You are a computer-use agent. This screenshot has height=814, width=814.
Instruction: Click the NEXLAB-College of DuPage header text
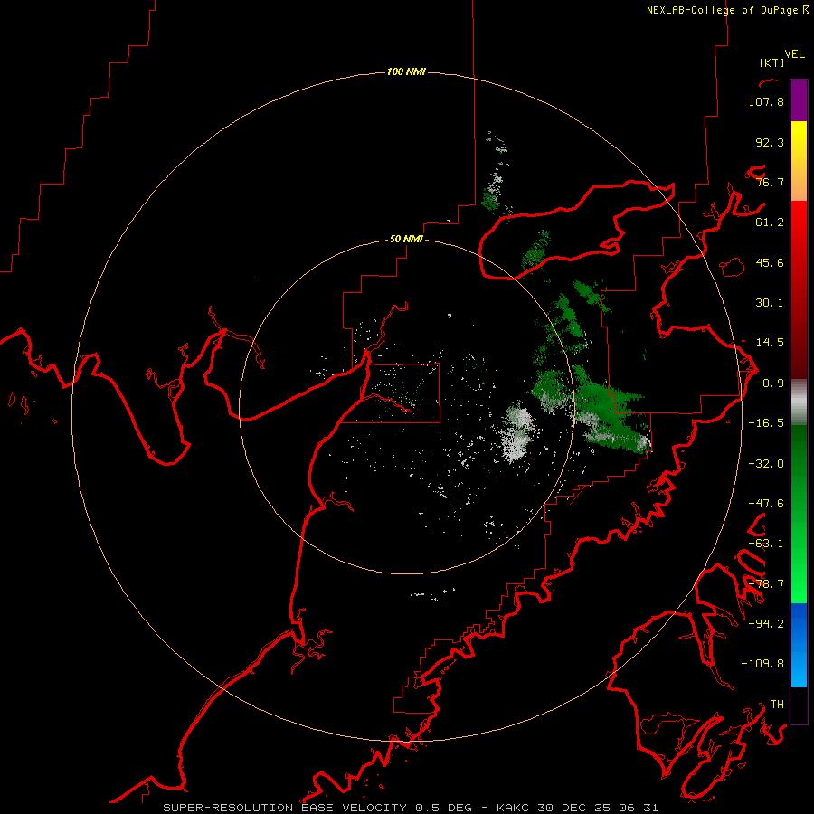(x=727, y=10)
